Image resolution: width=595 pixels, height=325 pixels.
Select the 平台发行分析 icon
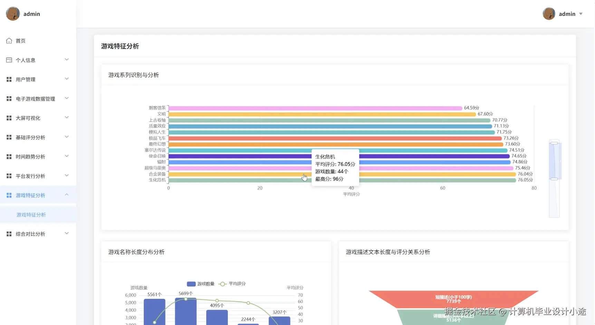coord(9,176)
